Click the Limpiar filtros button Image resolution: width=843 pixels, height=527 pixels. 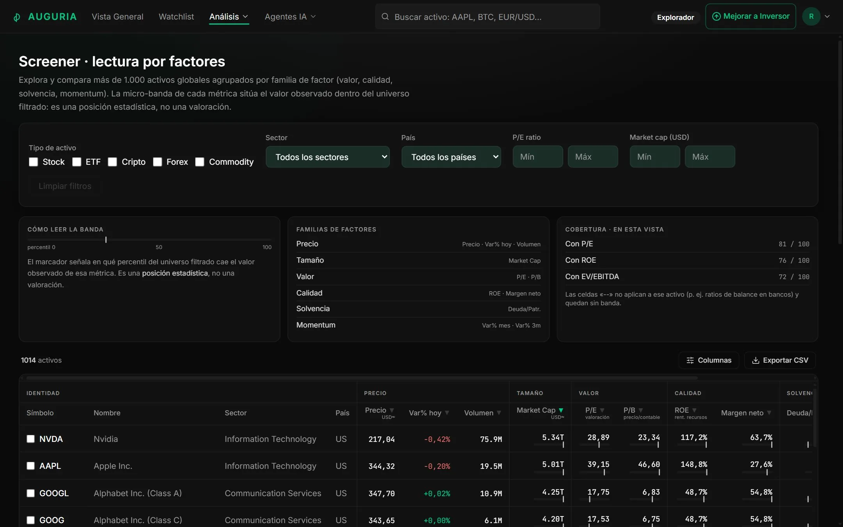click(x=65, y=186)
